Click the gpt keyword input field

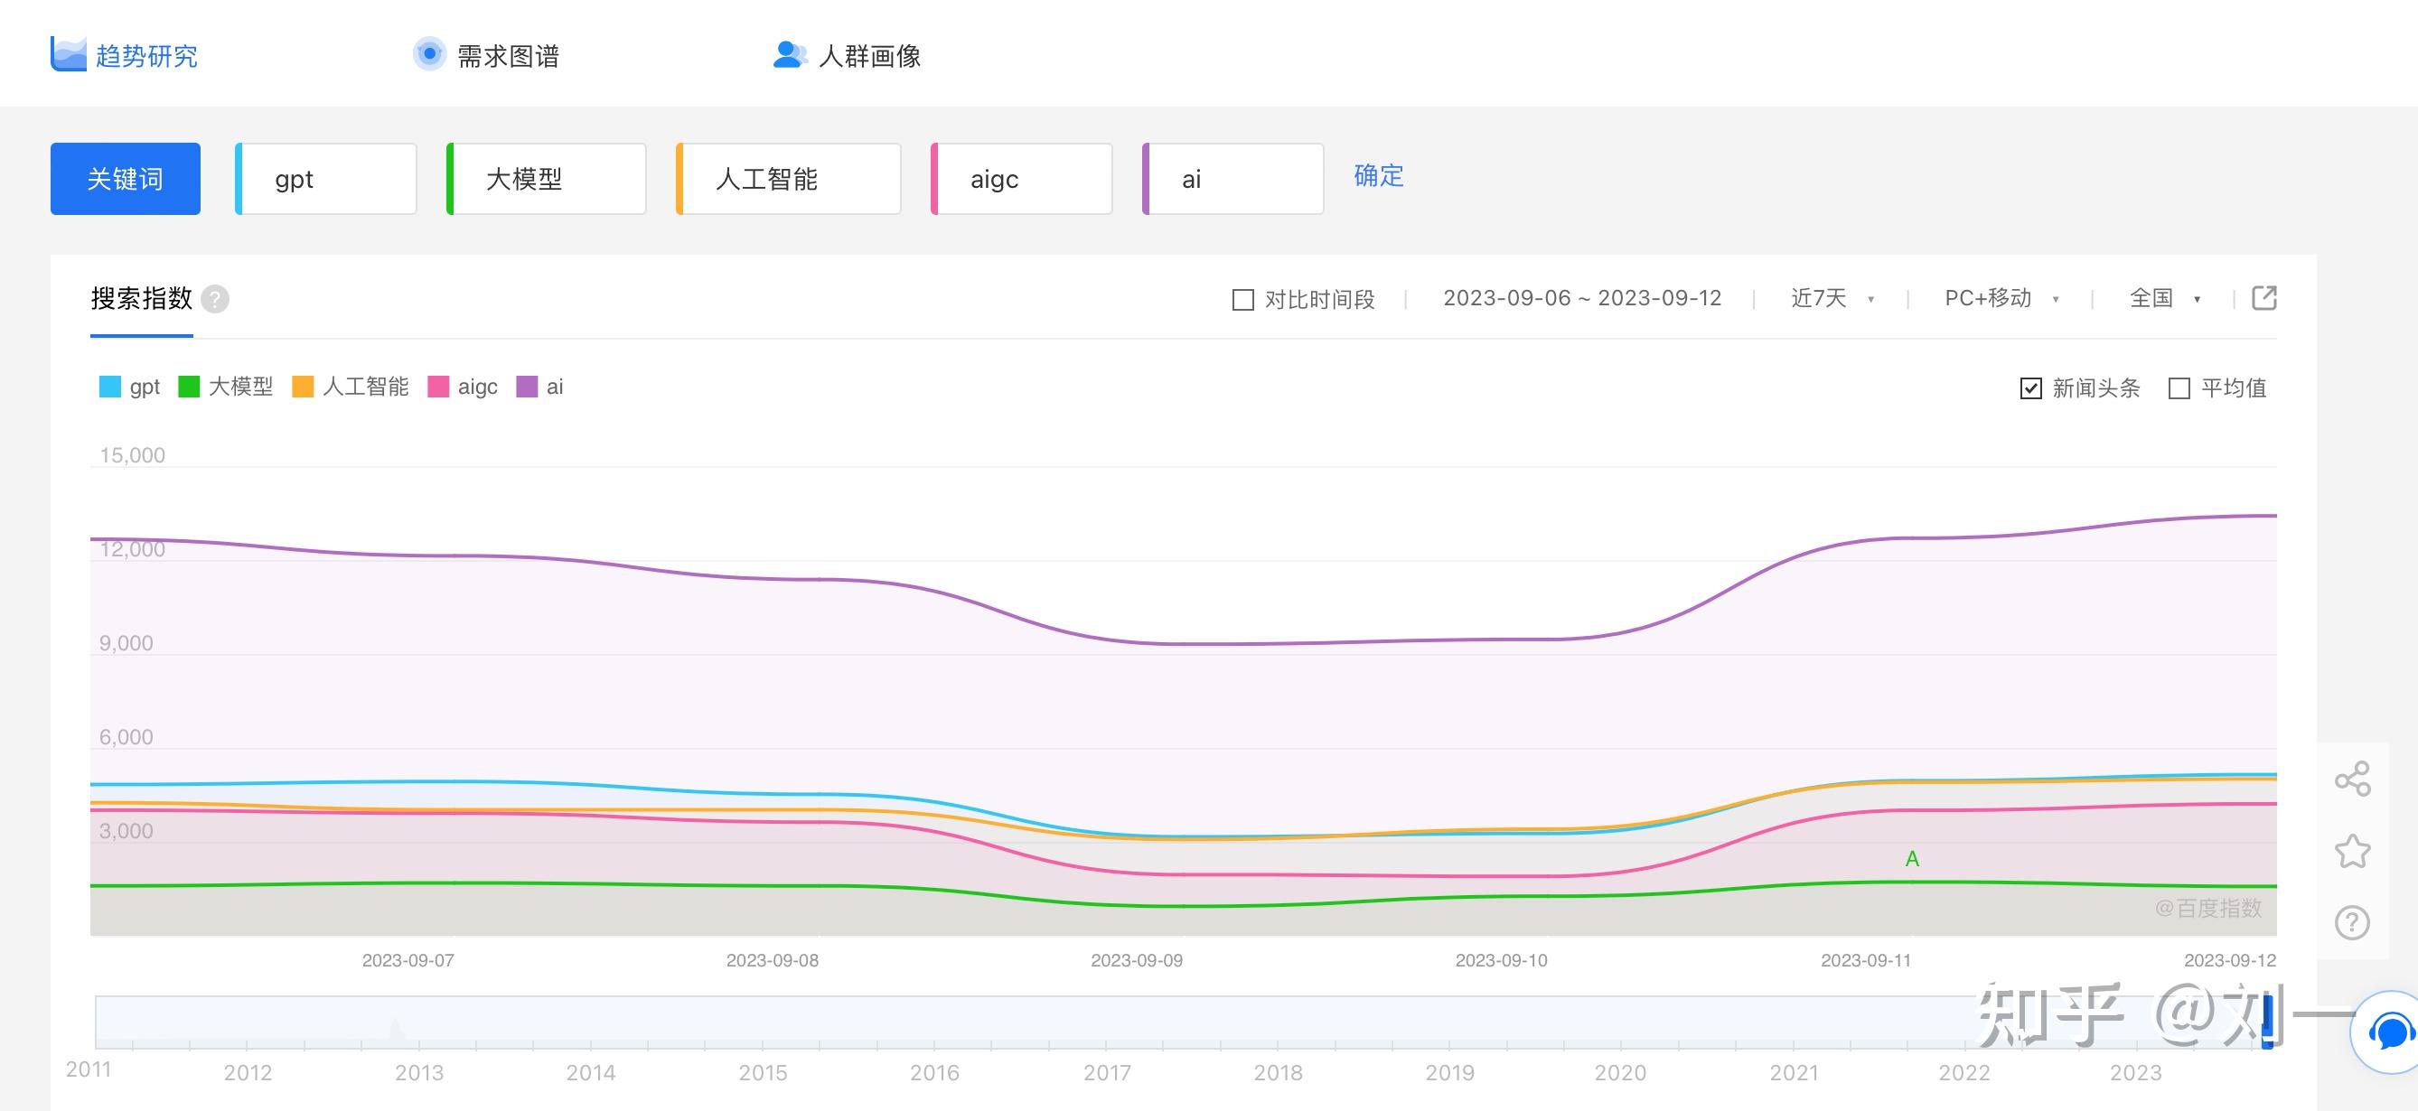pos(324,178)
